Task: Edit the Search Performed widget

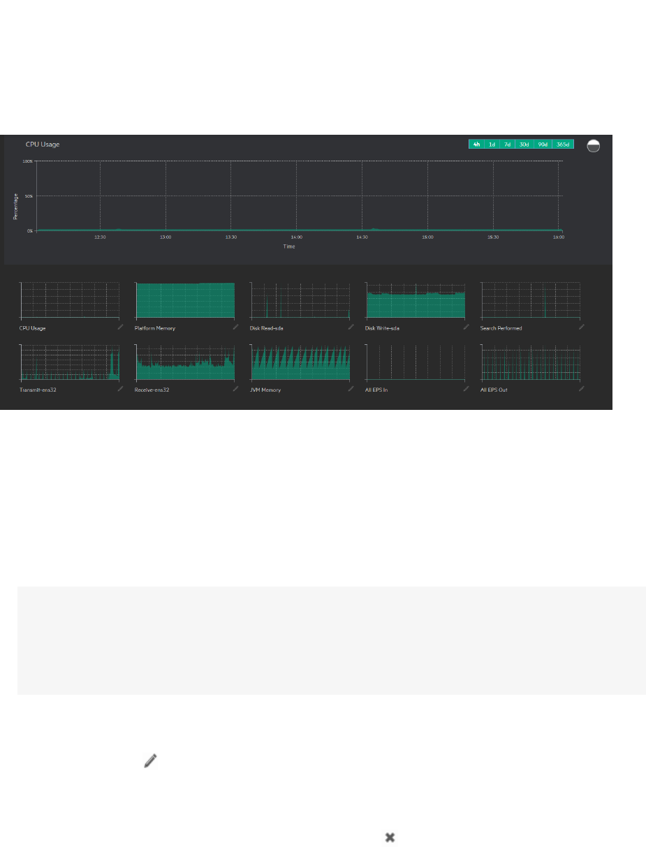Action: [x=581, y=326]
